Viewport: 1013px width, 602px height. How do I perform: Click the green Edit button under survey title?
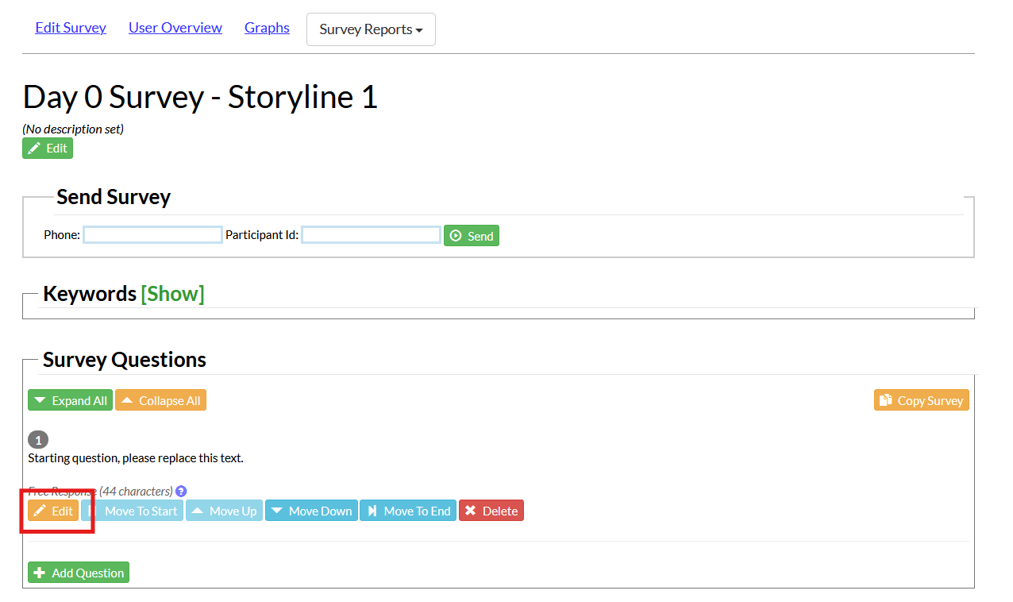click(x=48, y=149)
